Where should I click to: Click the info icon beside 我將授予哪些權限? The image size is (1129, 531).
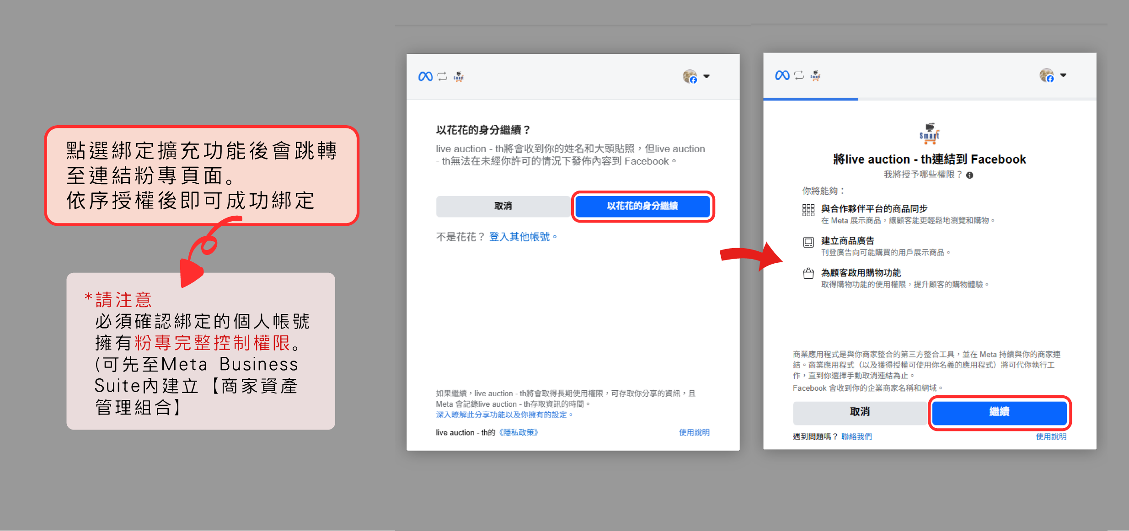(x=969, y=175)
